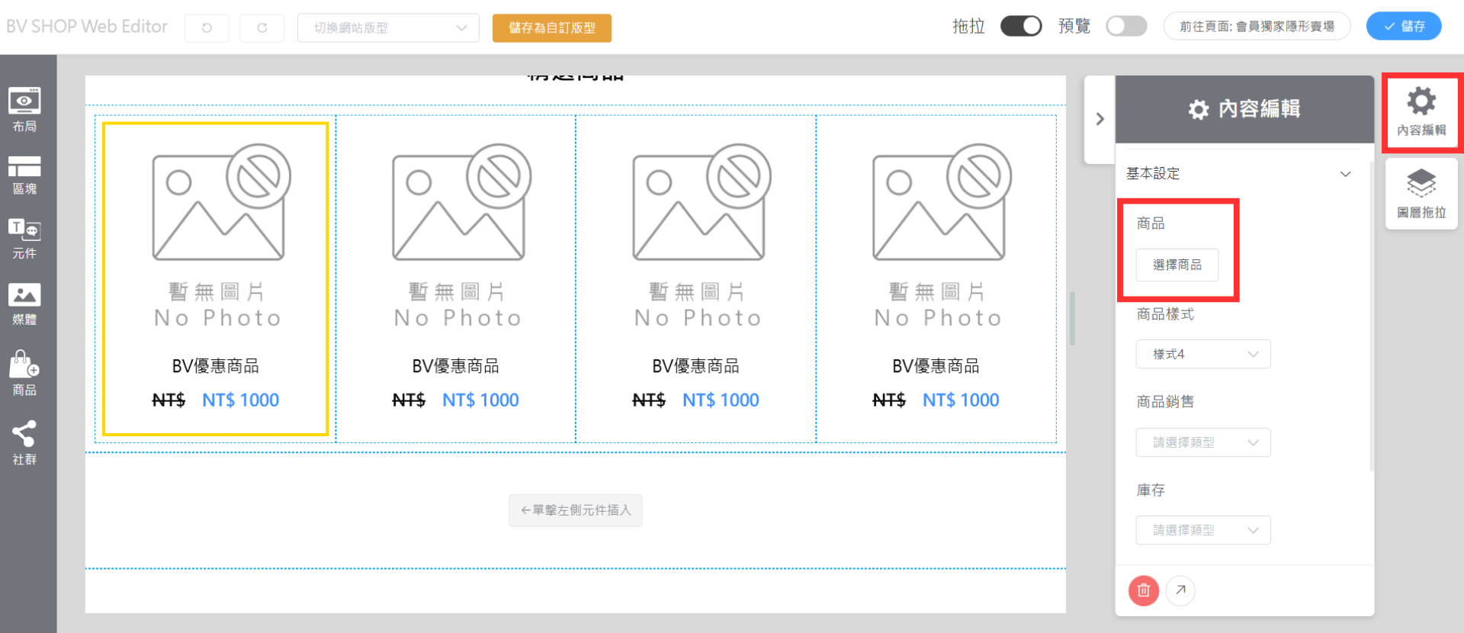Screen dimensions: 1464x633
Task: Click the canvas vertical scrollbar handle
Action: point(1072,318)
